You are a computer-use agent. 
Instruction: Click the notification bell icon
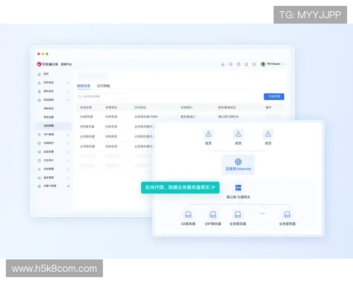(246, 64)
